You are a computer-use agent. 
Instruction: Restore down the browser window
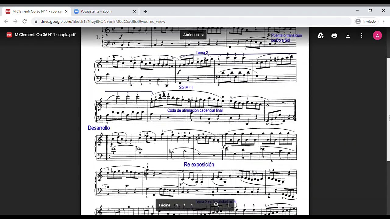(x=370, y=11)
